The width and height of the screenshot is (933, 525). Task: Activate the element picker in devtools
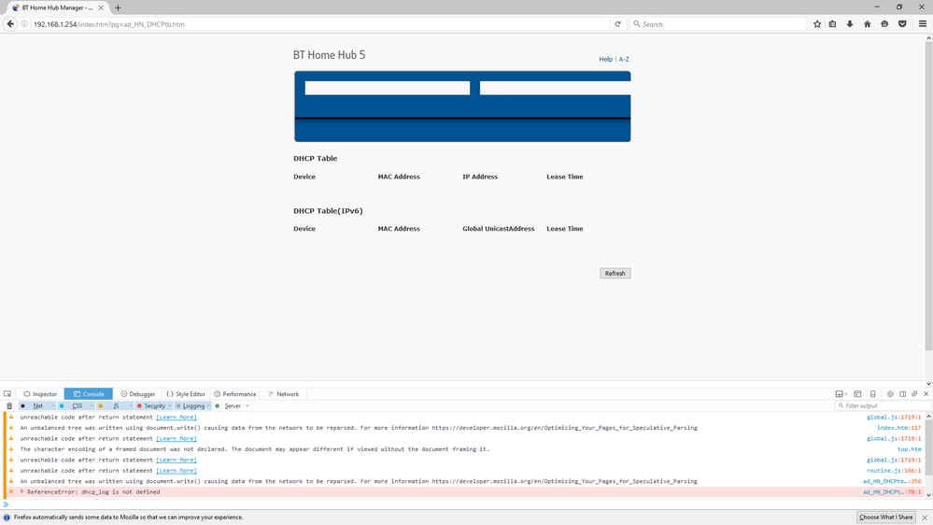pos(7,394)
